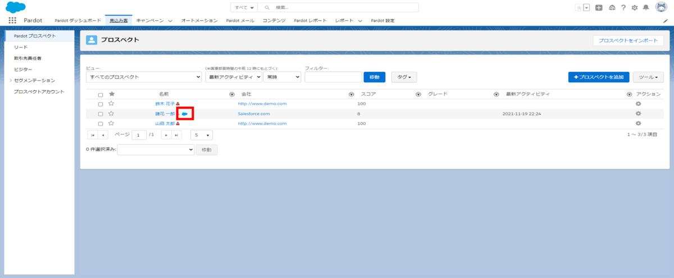Open the コンテンツ tab

click(x=274, y=21)
